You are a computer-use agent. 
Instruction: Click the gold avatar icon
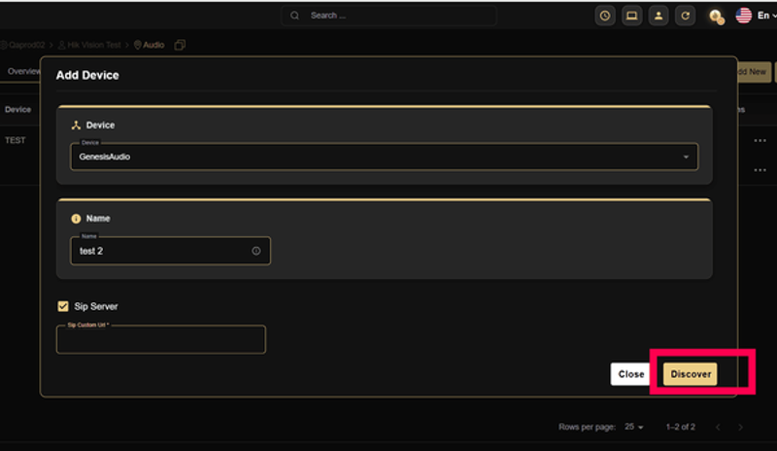(716, 17)
